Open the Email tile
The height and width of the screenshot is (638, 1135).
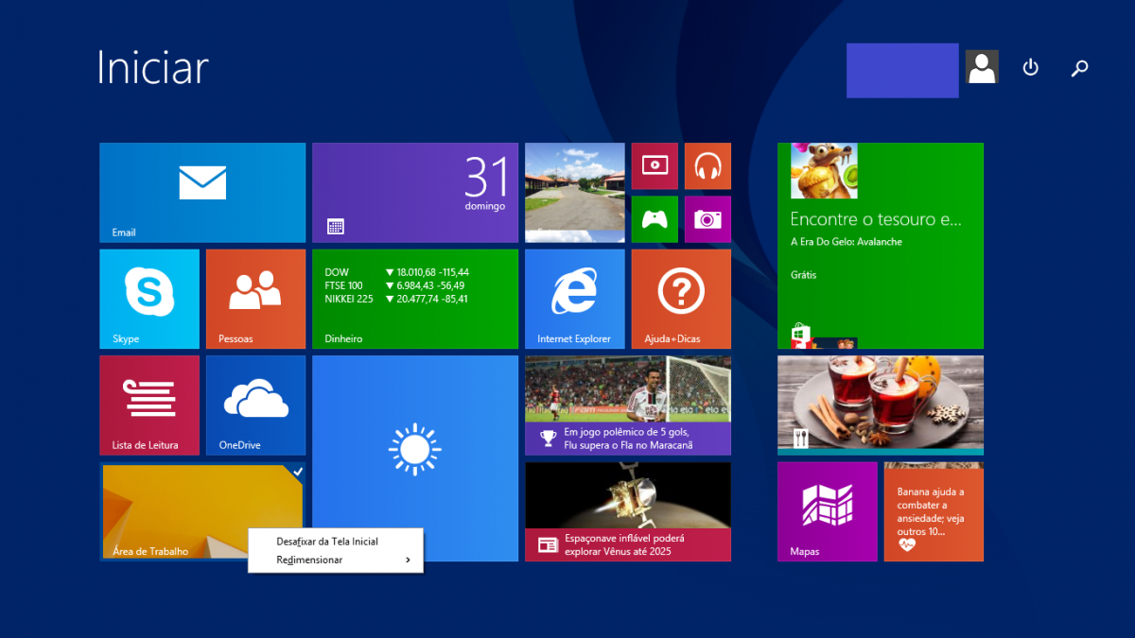point(202,193)
